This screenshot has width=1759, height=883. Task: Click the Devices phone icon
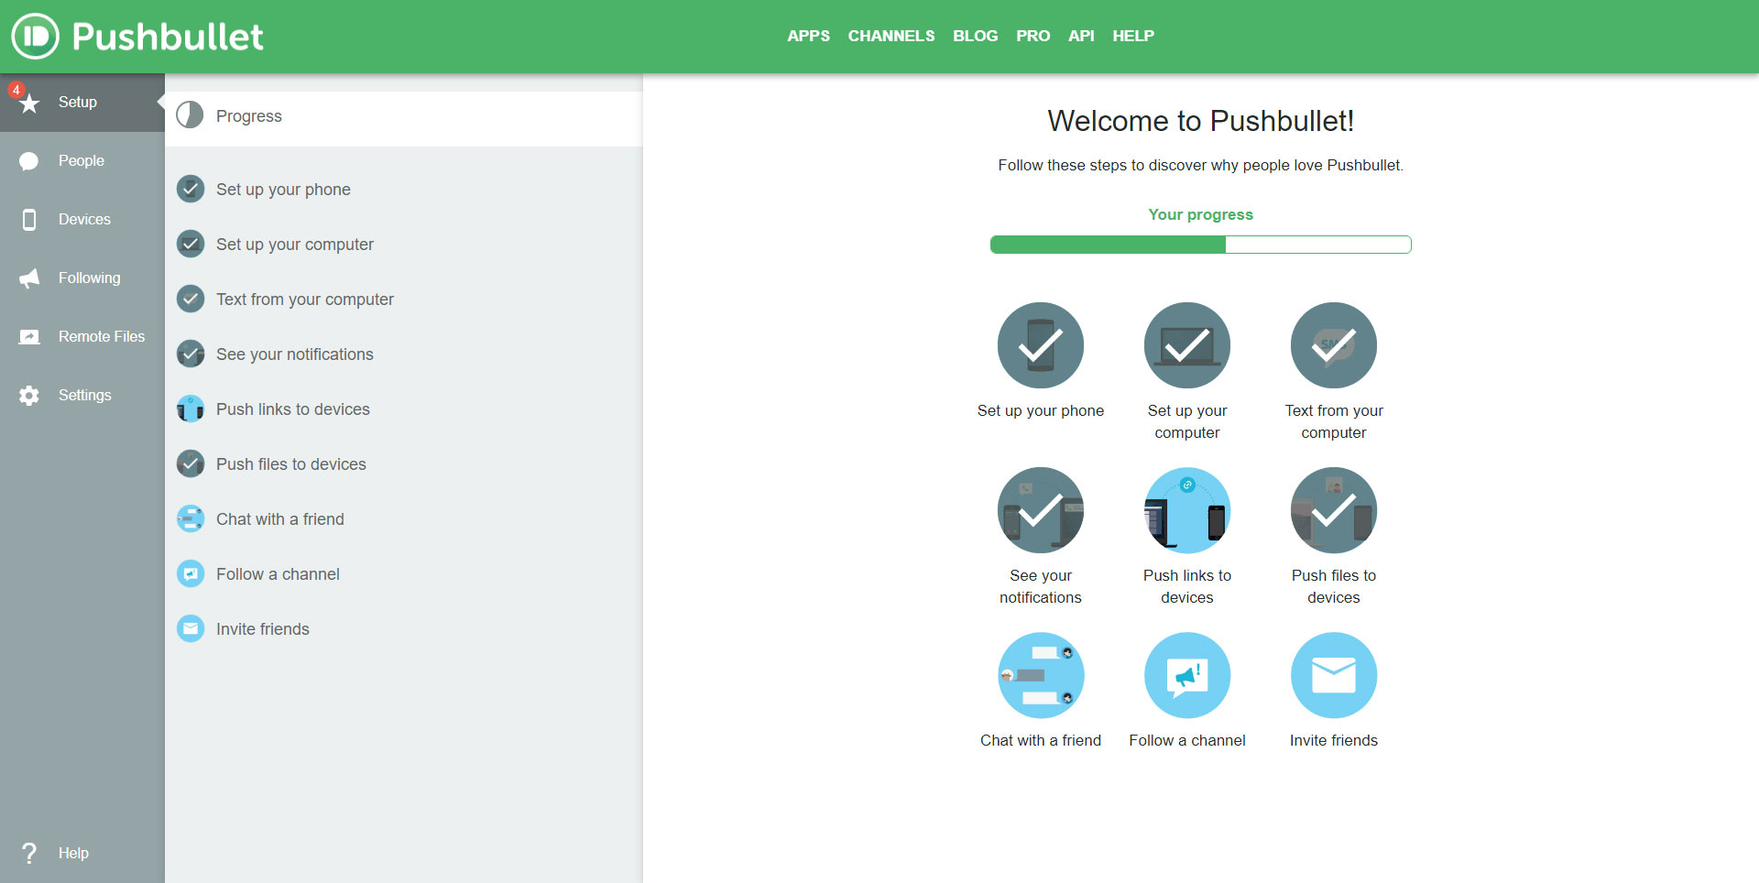click(29, 220)
